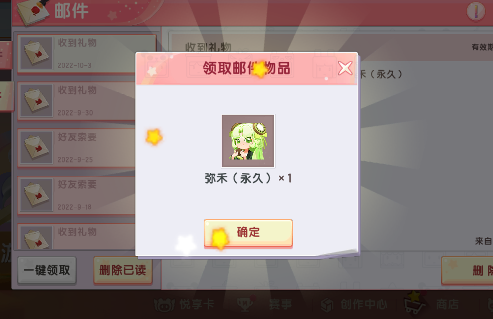Open the 创作中心 cube icon
This screenshot has height=319, width=493.
[327, 305]
